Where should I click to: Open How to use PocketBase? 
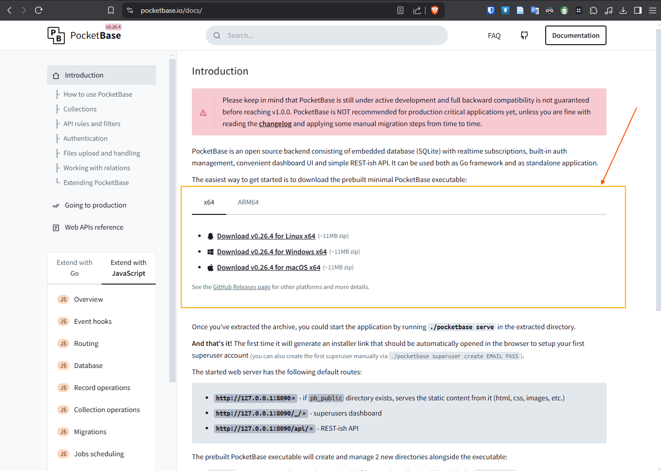click(98, 94)
